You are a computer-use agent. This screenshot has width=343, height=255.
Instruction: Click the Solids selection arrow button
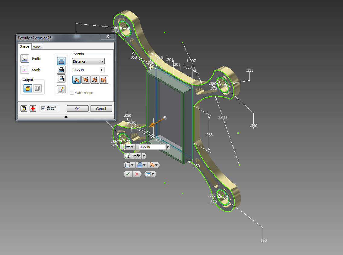pos(24,70)
